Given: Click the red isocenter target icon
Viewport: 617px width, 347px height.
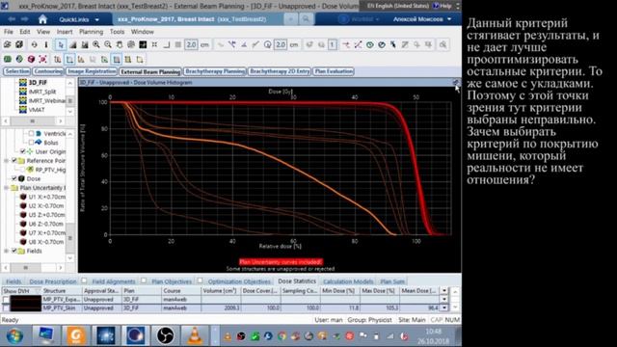Looking at the screenshot, I should [x=42, y=60].
